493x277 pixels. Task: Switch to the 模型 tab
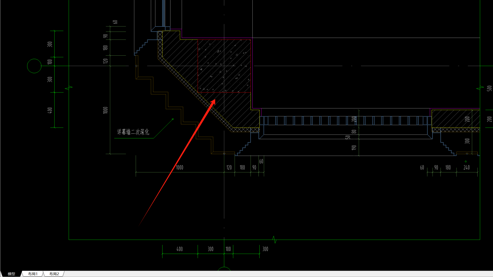11,274
